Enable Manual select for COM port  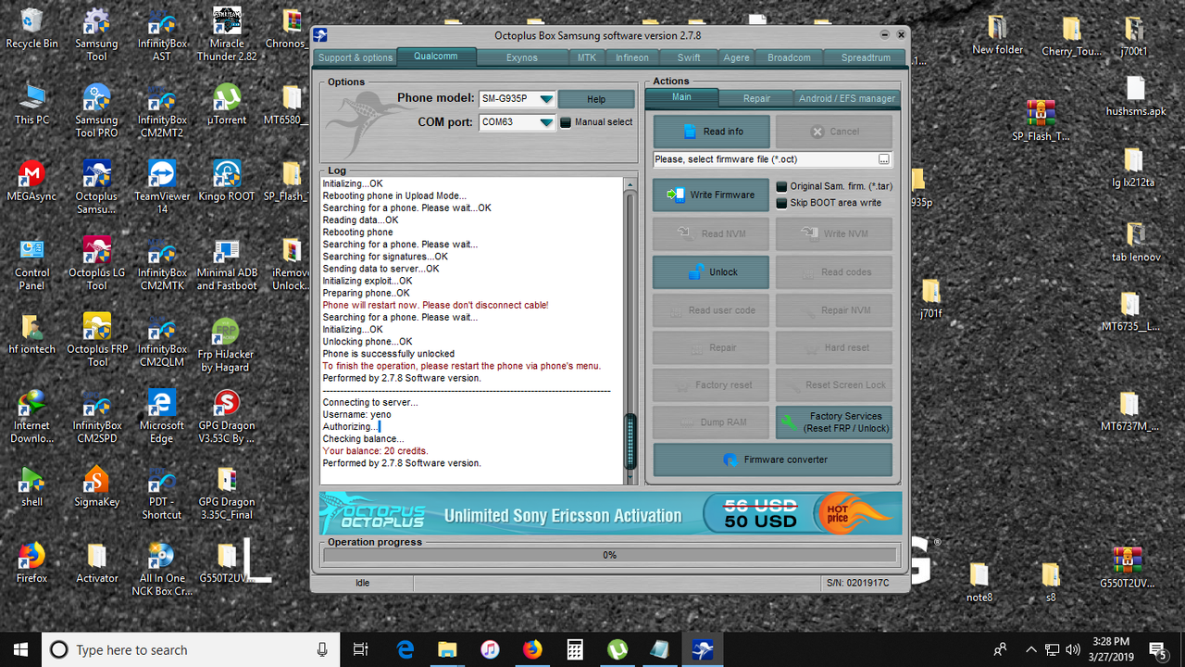coord(566,121)
